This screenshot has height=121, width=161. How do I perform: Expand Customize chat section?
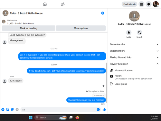(x=134, y=44)
